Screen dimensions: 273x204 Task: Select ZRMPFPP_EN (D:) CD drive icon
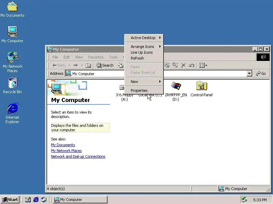pyautogui.click(x=176, y=91)
